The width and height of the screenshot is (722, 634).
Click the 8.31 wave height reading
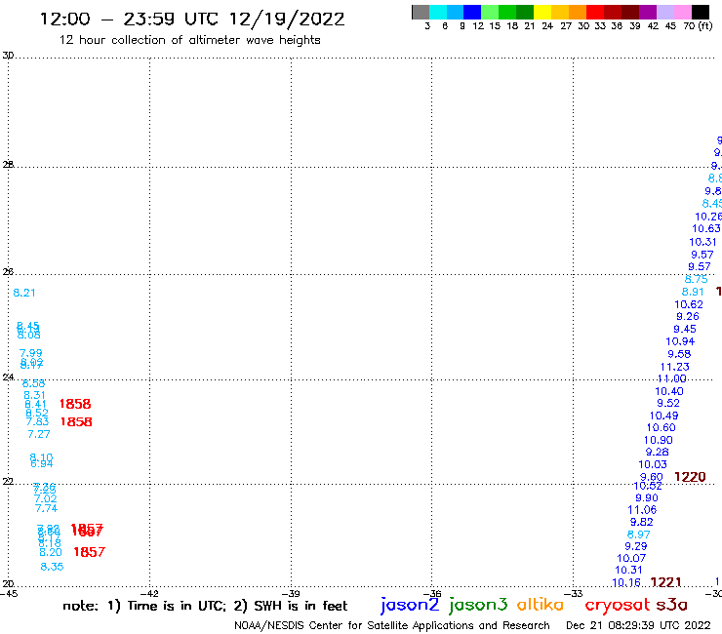(34, 395)
